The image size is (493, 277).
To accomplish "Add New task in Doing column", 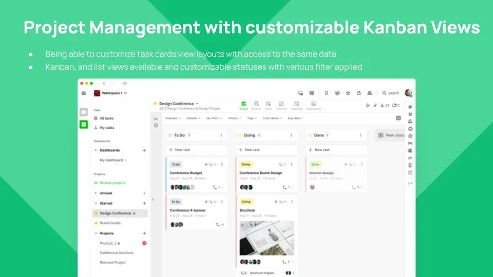I will click(x=267, y=150).
